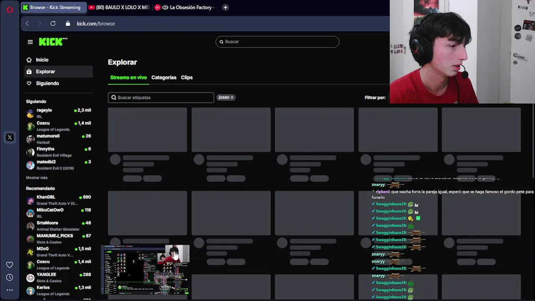
Task: Toggle Kick hamburger sidebar menu
Action: (x=30, y=42)
